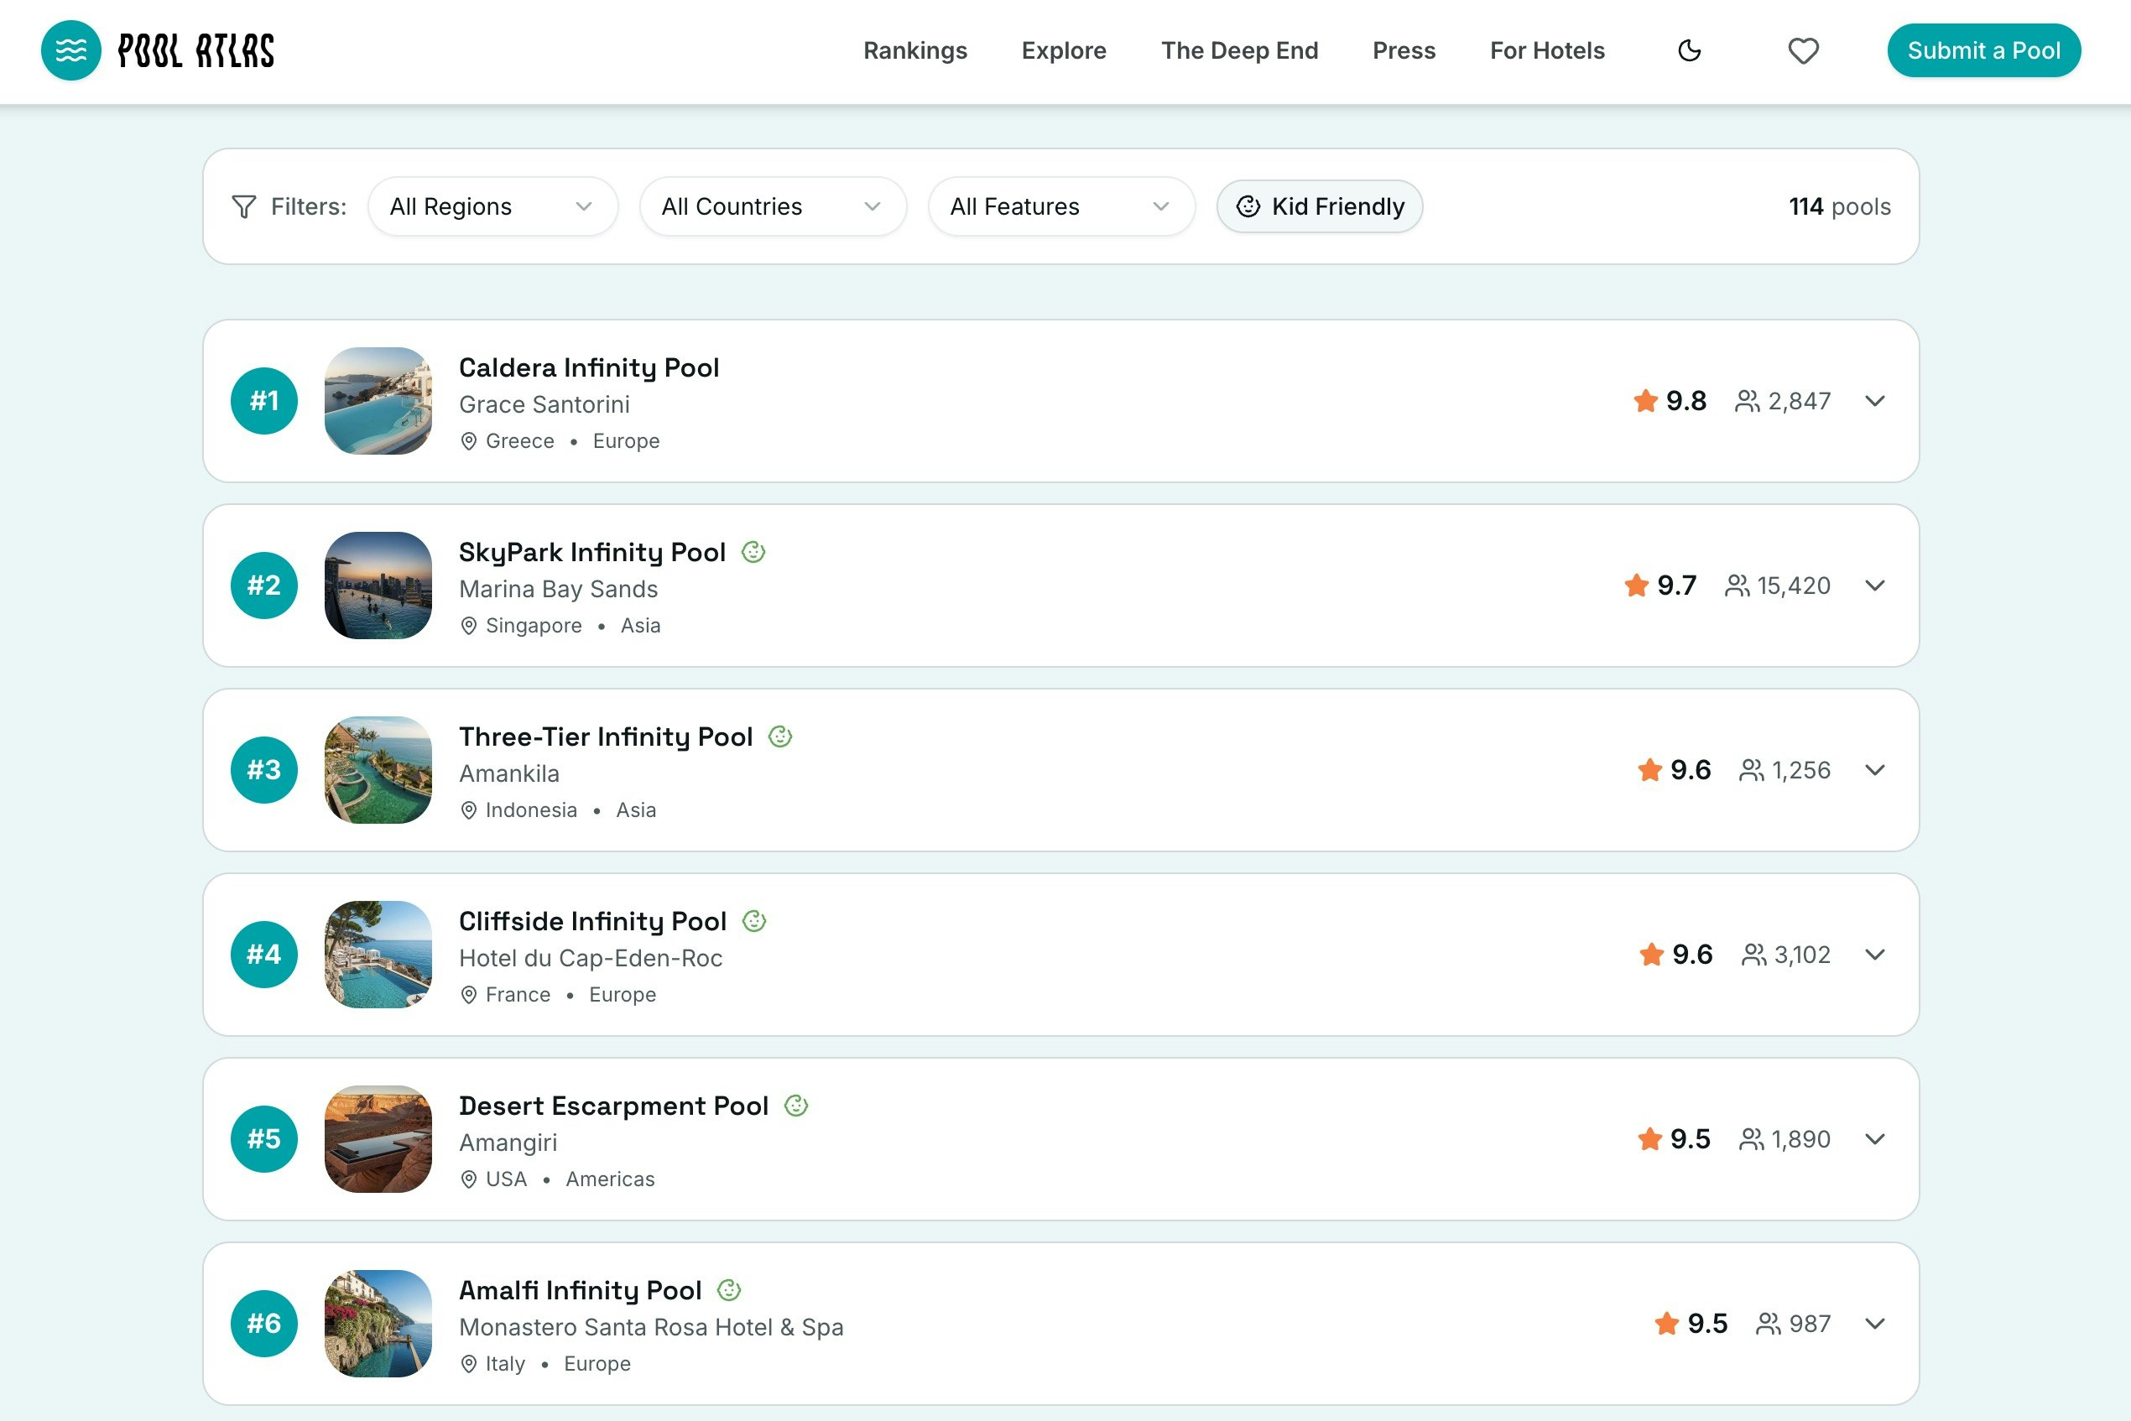Click the kid-friendly icon beside SkyPark Infinity Pool
The width and height of the screenshot is (2131, 1421).
[753, 552]
